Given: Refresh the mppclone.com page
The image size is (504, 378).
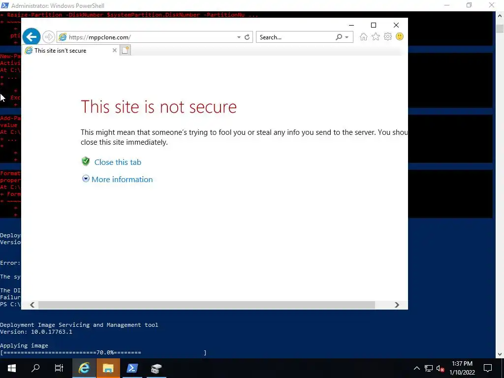Looking at the screenshot, I should click(247, 37).
